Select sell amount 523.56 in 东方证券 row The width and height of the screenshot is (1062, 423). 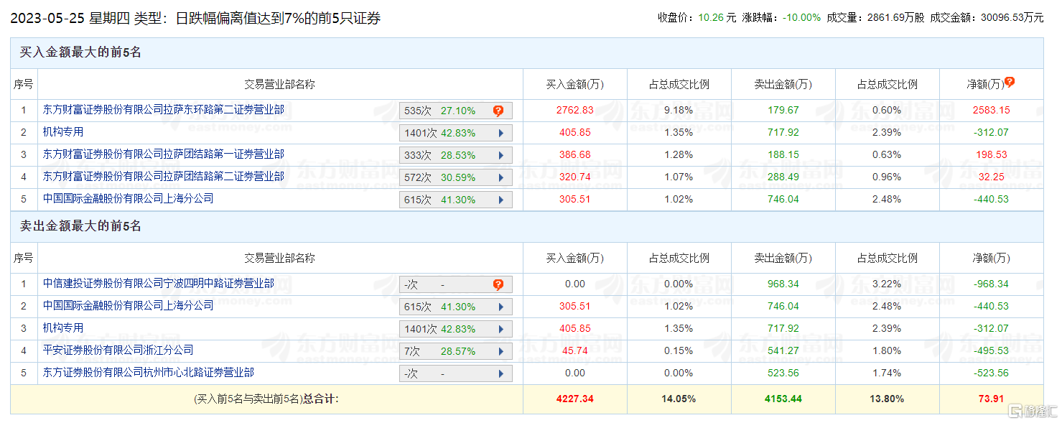[x=783, y=373]
